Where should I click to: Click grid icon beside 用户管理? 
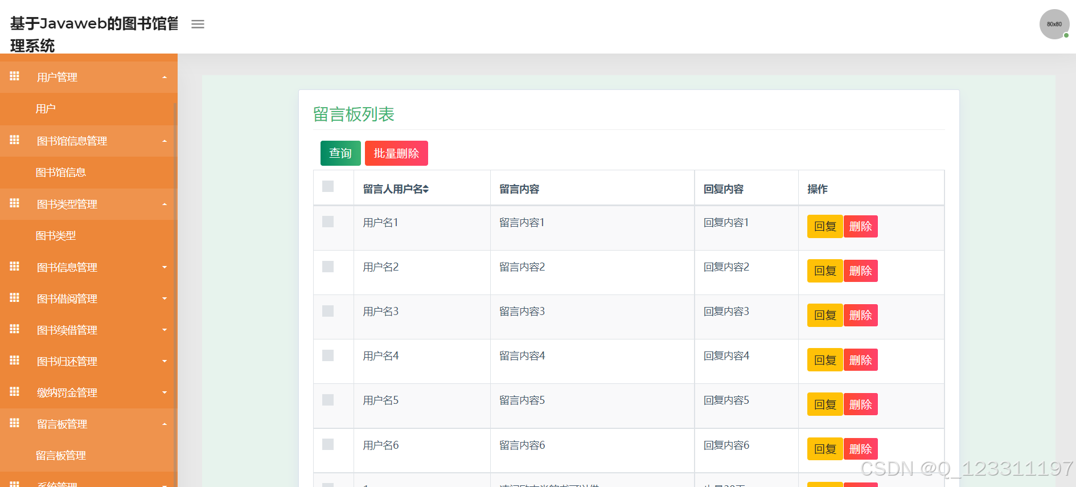tap(15, 76)
